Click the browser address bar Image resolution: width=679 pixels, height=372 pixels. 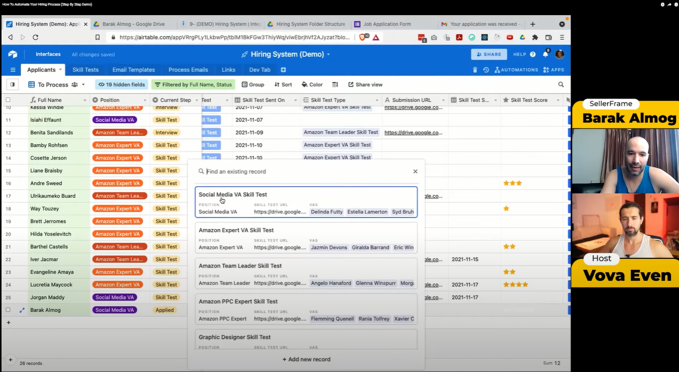234,37
